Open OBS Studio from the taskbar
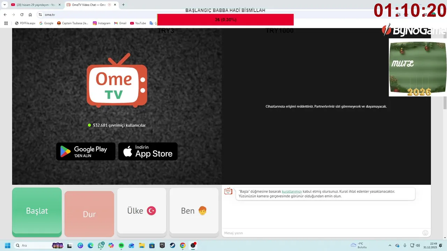 [x=193, y=245]
